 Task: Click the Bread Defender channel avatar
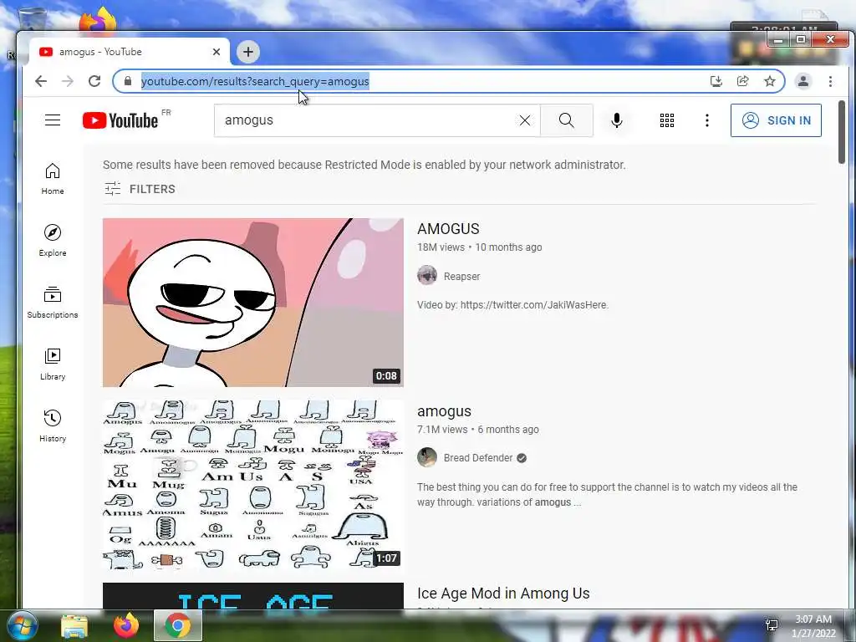click(x=427, y=457)
